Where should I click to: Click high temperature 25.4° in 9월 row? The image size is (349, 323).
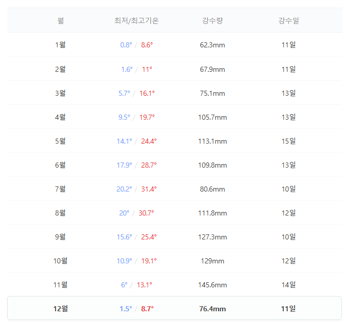coord(149,237)
